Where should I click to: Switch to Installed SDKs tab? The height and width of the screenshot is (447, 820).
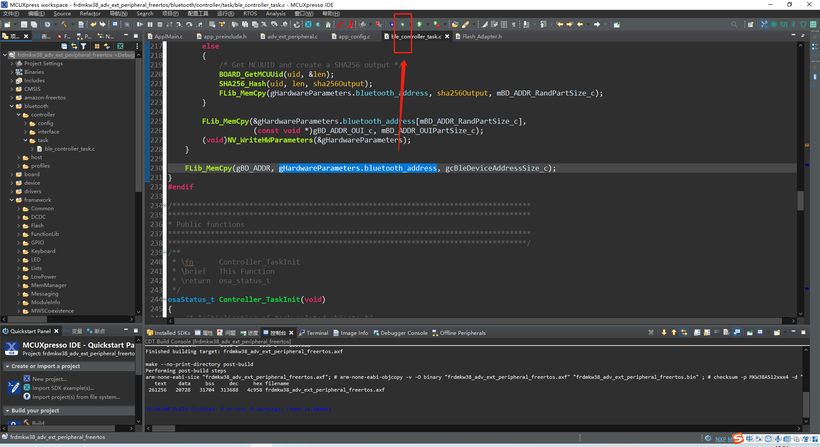click(168, 333)
